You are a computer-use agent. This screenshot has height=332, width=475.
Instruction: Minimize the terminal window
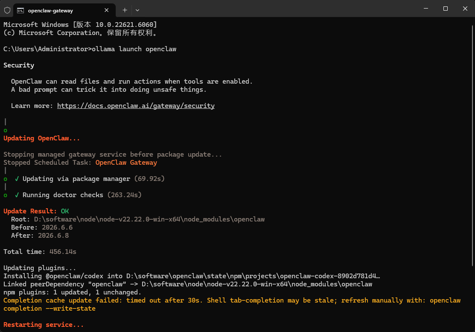pos(425,9)
